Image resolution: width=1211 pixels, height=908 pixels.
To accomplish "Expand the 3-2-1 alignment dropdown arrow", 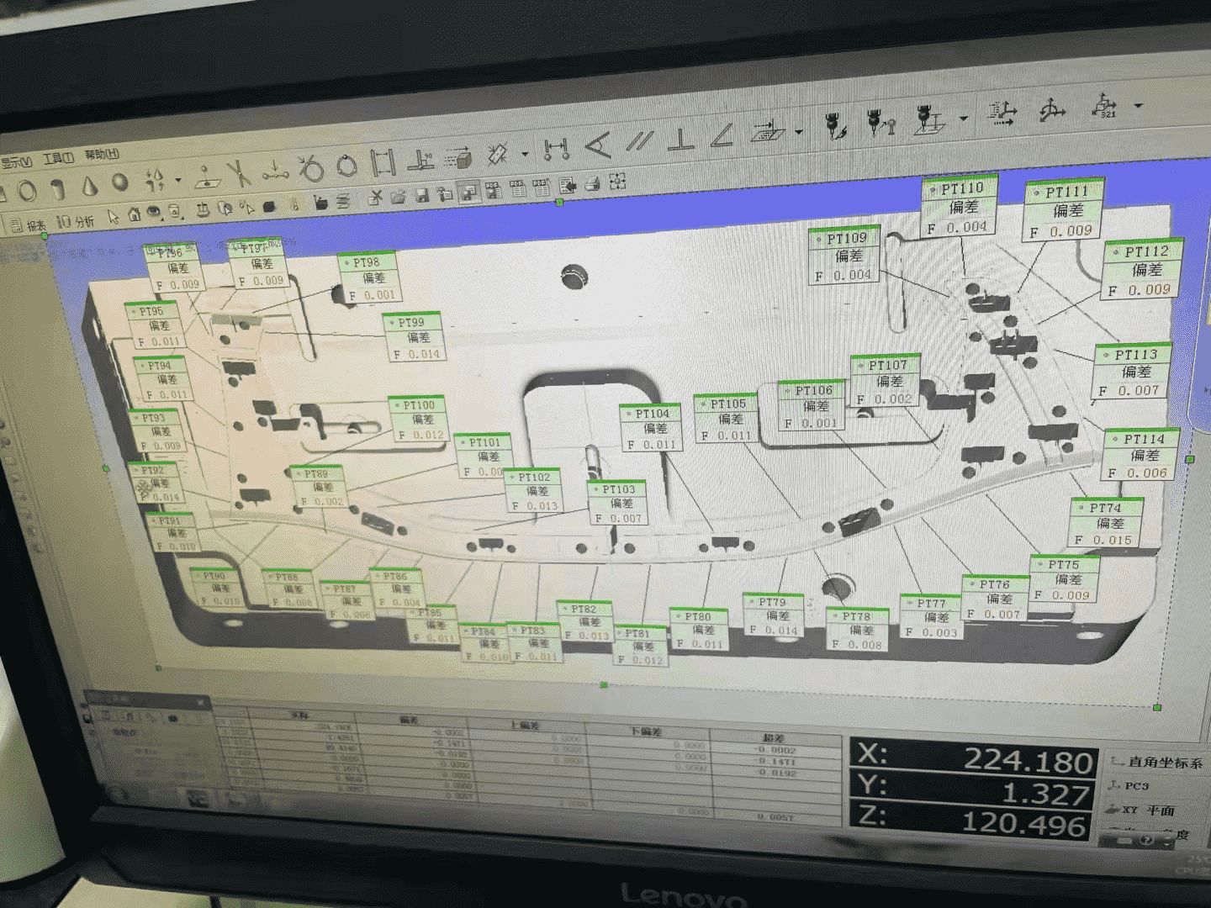I will tap(1138, 106).
